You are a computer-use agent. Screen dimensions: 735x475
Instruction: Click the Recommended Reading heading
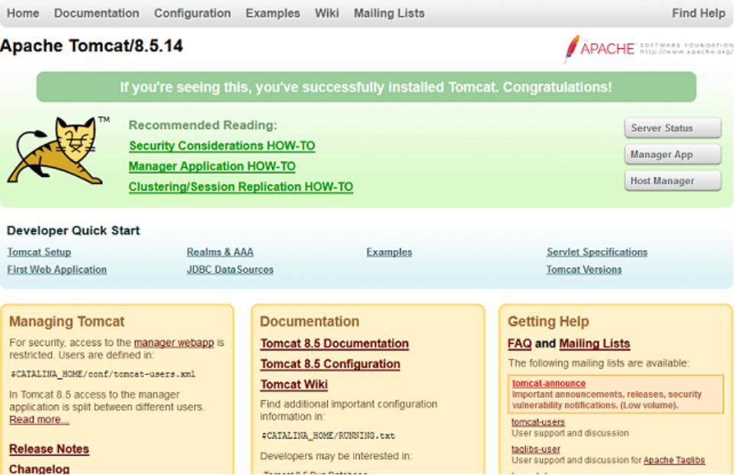point(203,125)
